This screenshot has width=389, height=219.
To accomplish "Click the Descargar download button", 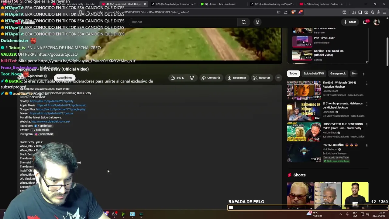I will [237, 78].
